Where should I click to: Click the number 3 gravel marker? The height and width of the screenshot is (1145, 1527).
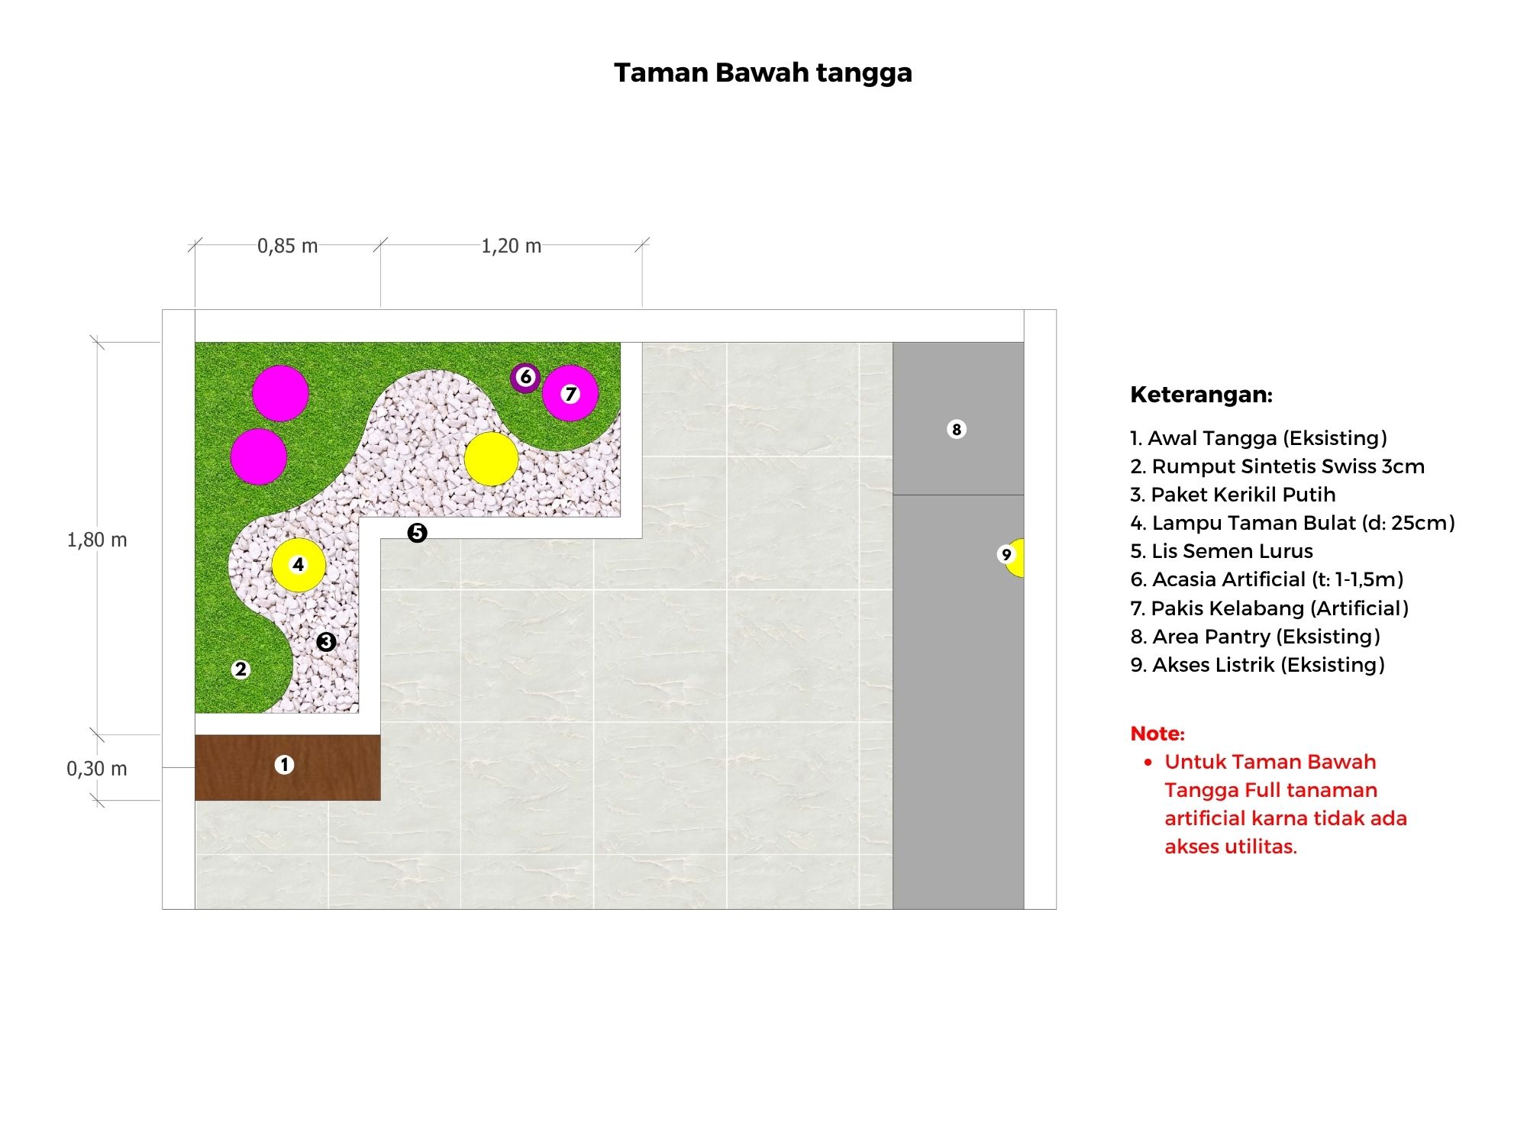tap(326, 642)
